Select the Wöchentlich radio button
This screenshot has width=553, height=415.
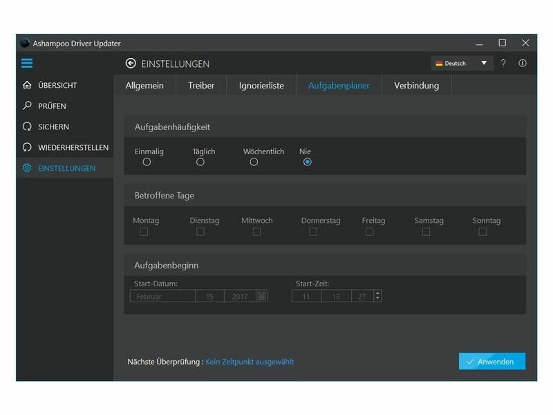click(x=254, y=162)
